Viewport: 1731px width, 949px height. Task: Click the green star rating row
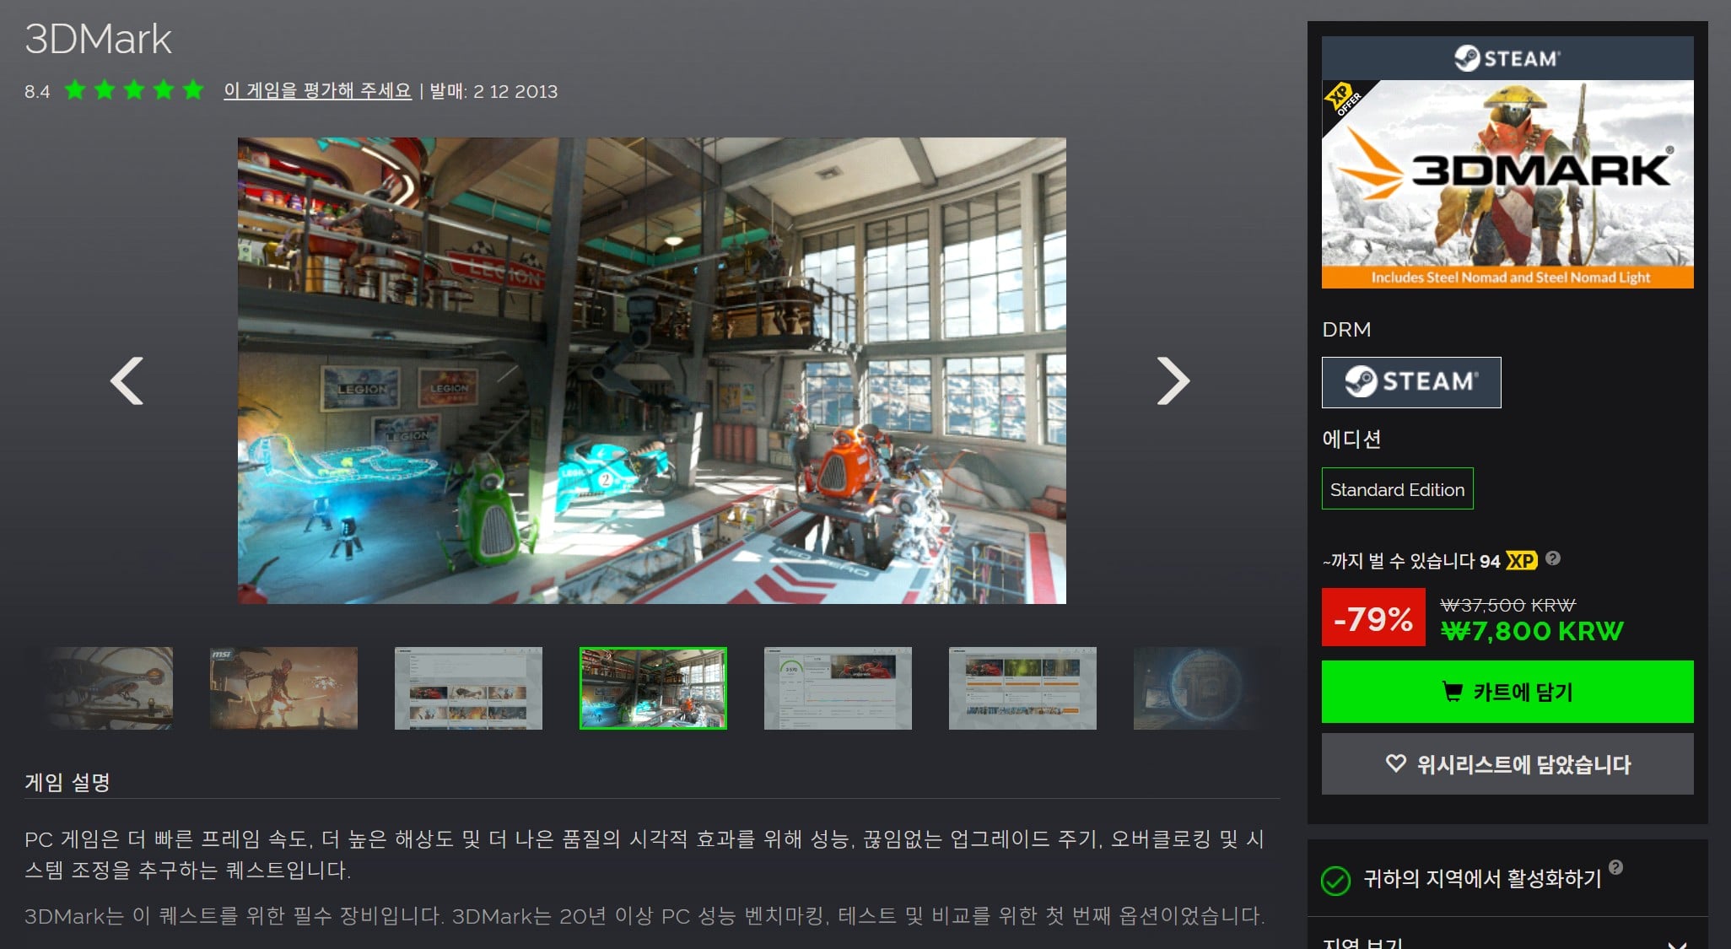tap(134, 89)
